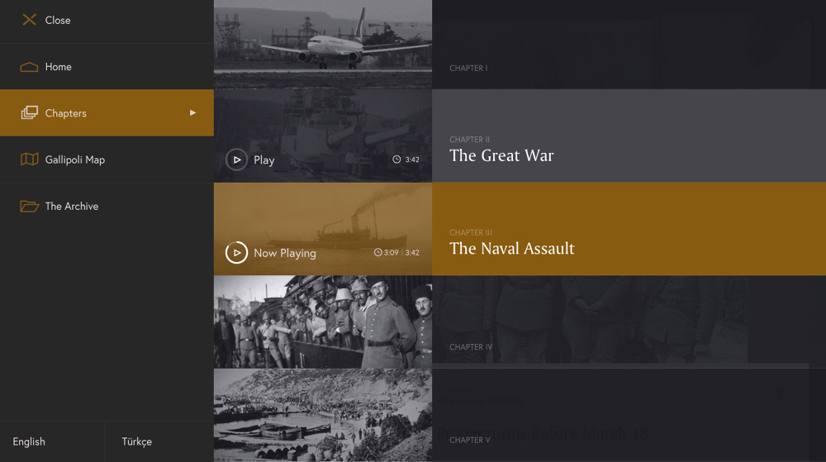826x462 pixels.
Task: Open the Gallipoli Map menu item
Action: point(75,160)
